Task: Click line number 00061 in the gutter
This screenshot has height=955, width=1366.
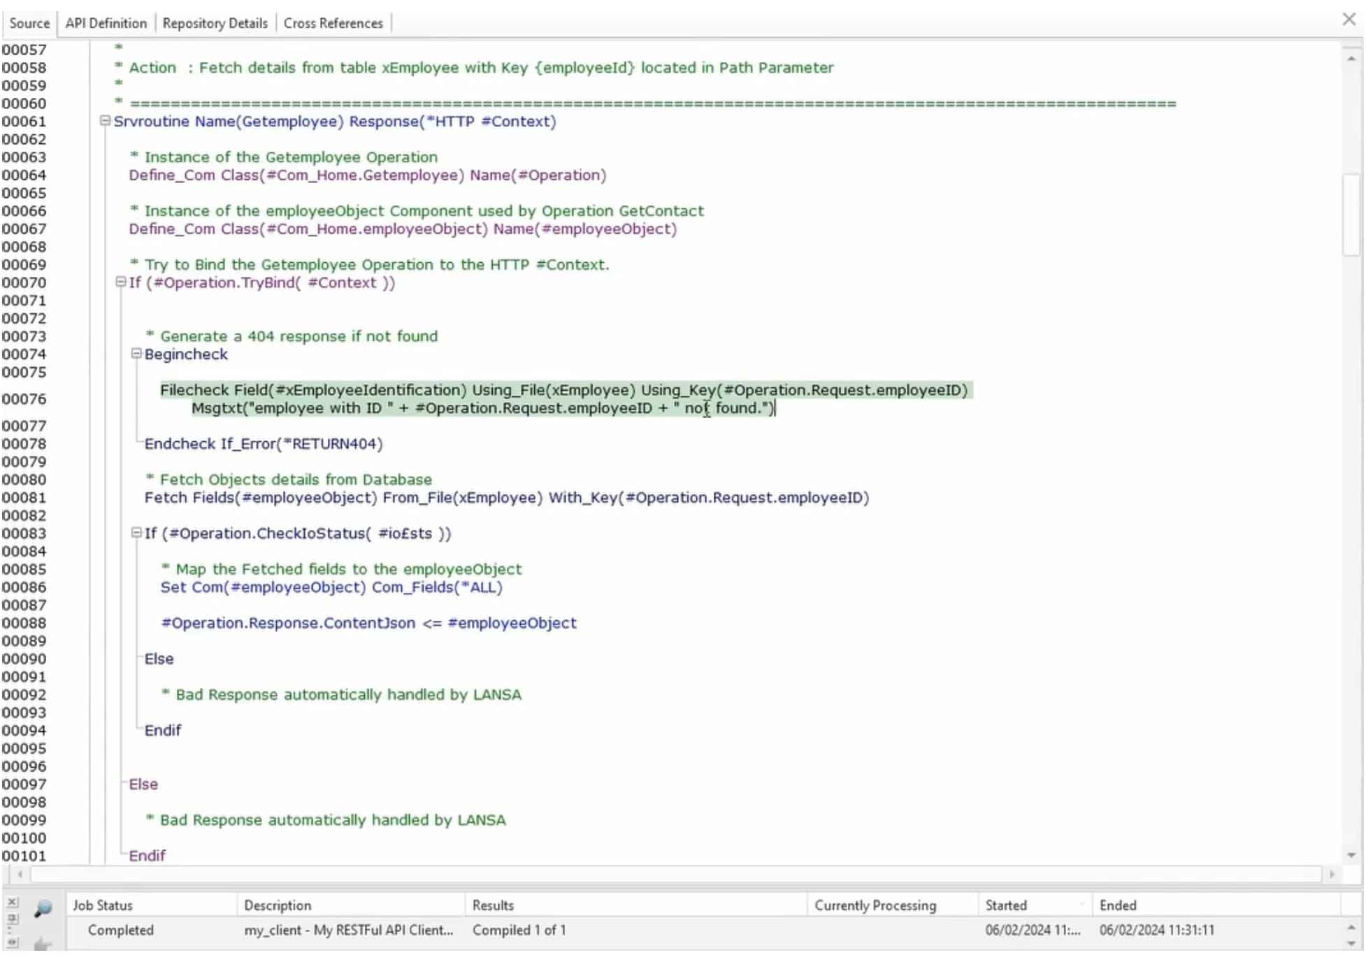Action: (24, 121)
